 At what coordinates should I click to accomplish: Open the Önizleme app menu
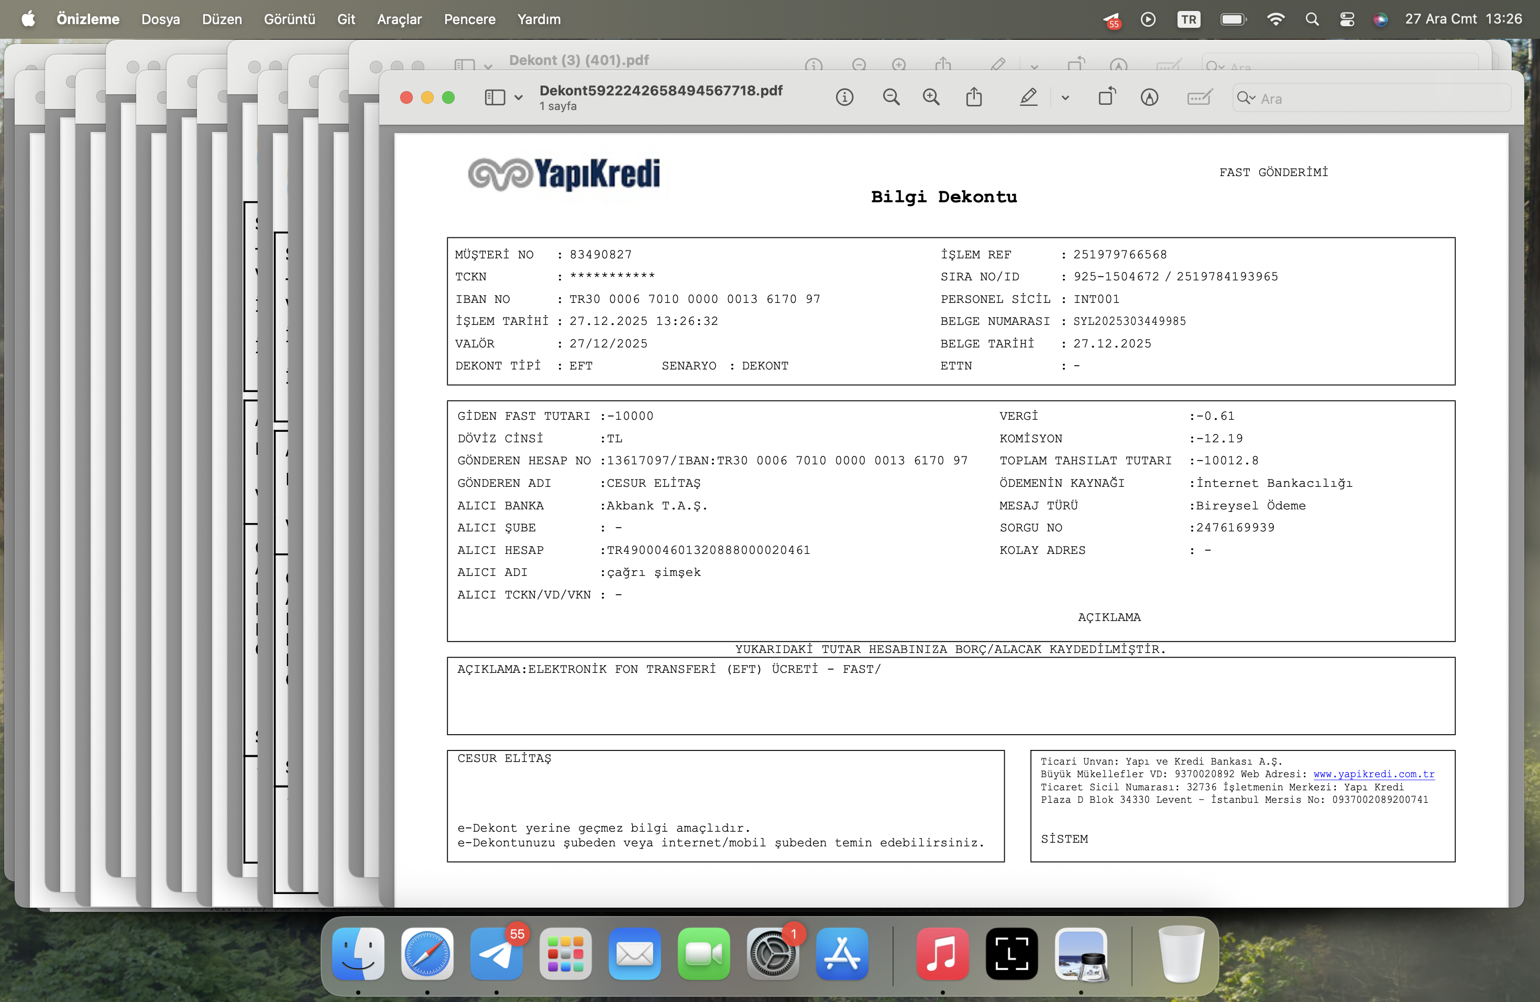pos(88,19)
